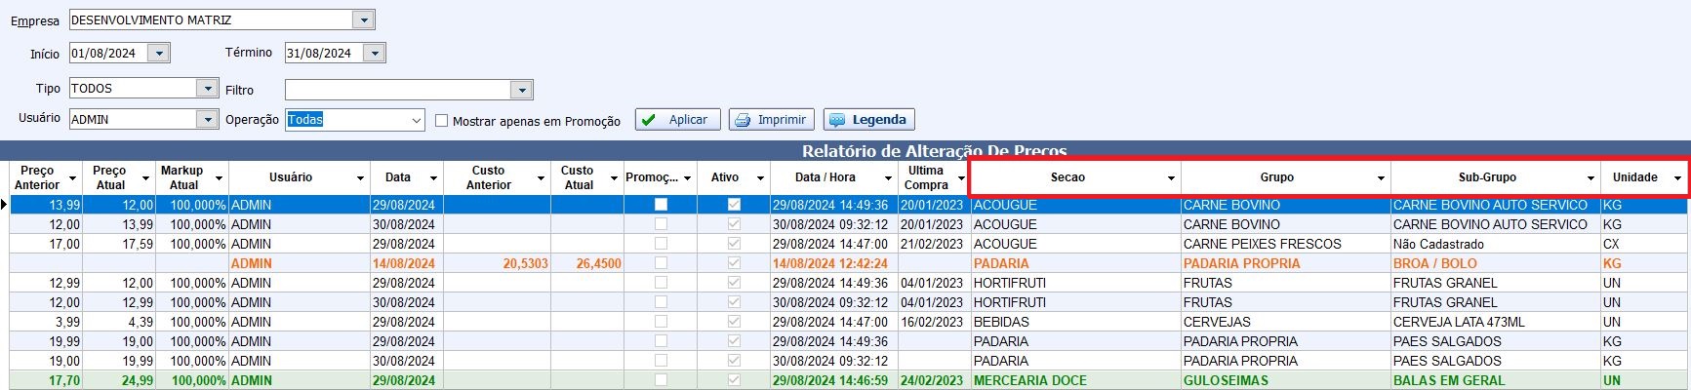
Task: Open filter arrow on Sub-Grupo column header
Action: [1590, 178]
